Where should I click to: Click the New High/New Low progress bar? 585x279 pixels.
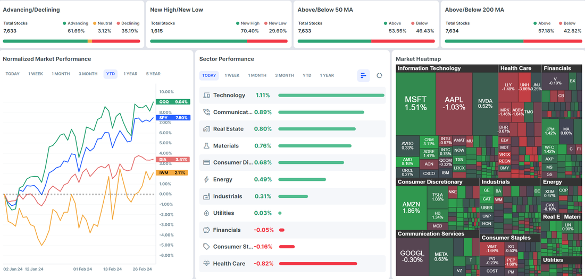click(x=219, y=41)
